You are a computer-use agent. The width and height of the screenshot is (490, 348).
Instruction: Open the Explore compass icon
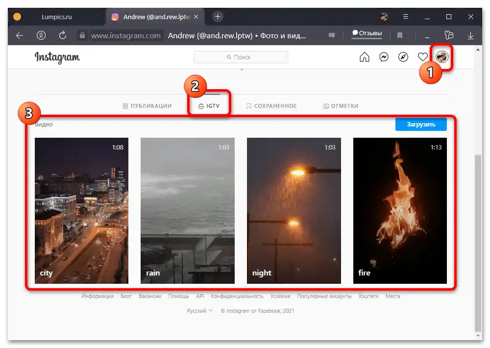click(x=403, y=57)
